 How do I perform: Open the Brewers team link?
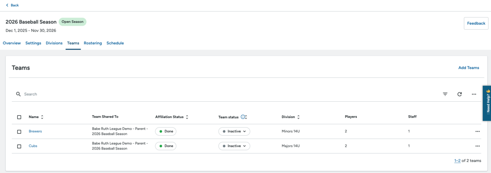35,131
